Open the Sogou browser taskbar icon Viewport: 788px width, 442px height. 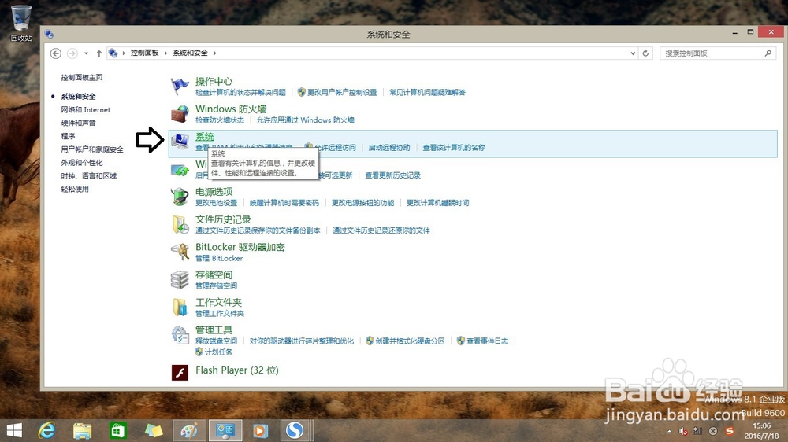[295, 430]
